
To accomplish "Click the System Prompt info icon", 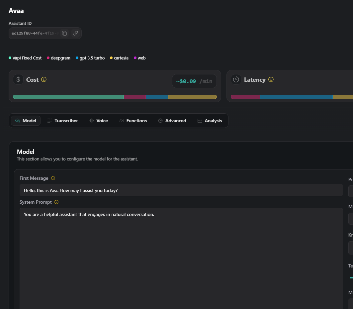I will (56, 202).
